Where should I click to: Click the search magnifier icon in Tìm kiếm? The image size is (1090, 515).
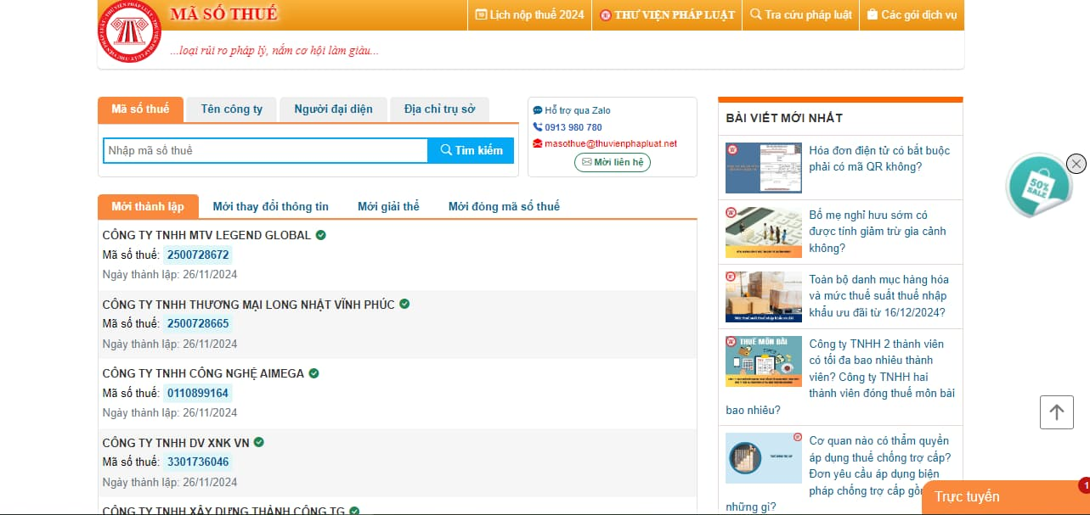coord(446,150)
